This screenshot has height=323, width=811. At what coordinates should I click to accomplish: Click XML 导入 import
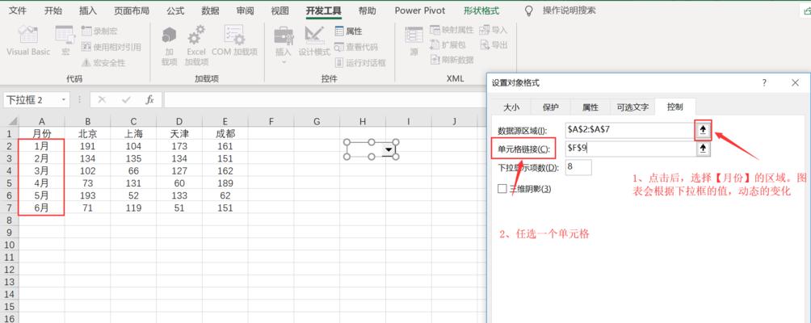[494, 30]
